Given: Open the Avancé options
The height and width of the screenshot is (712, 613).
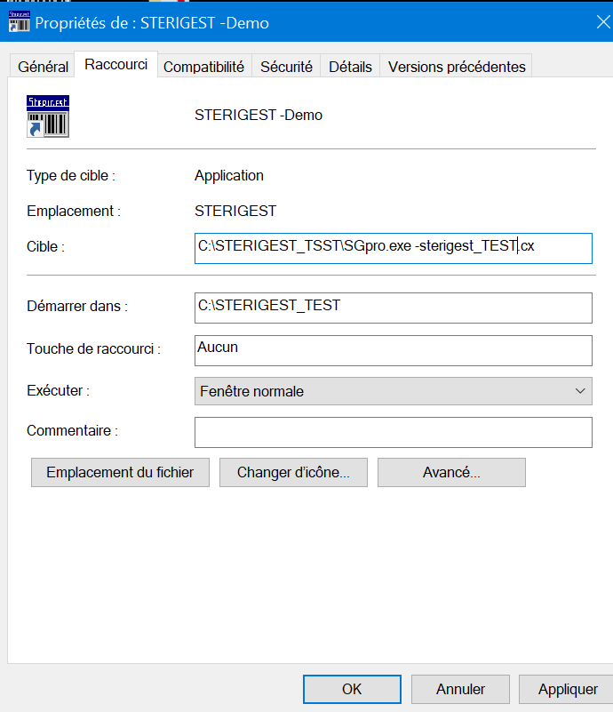Looking at the screenshot, I should (451, 472).
